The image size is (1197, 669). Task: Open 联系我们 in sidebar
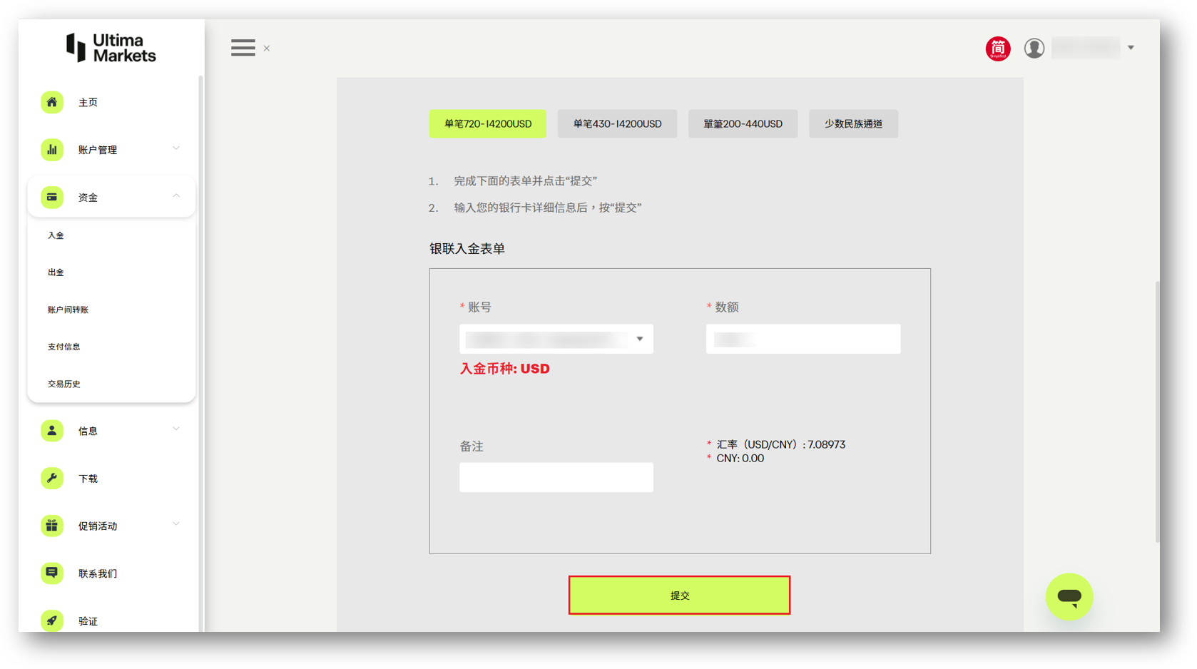click(98, 573)
